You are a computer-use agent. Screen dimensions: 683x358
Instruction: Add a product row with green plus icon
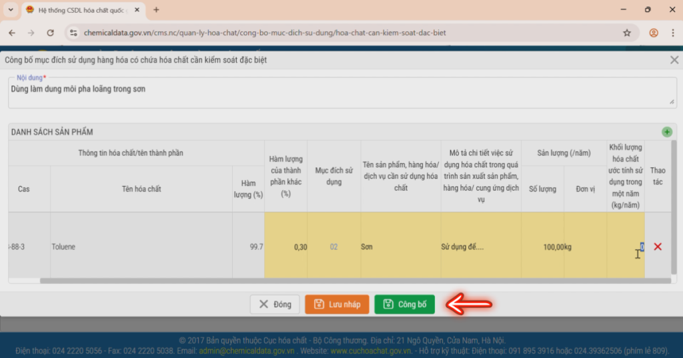[x=666, y=132]
